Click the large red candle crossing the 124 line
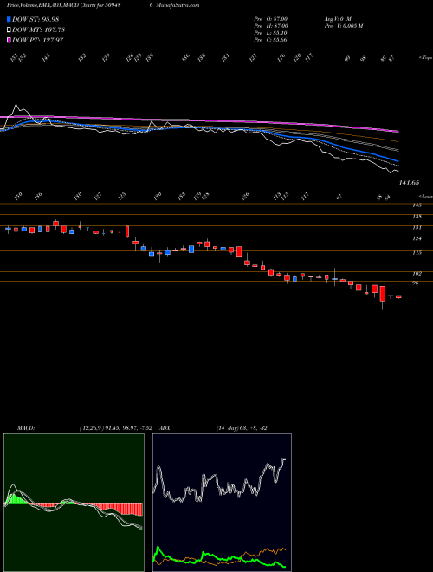The height and width of the screenshot is (572, 433). (127, 231)
